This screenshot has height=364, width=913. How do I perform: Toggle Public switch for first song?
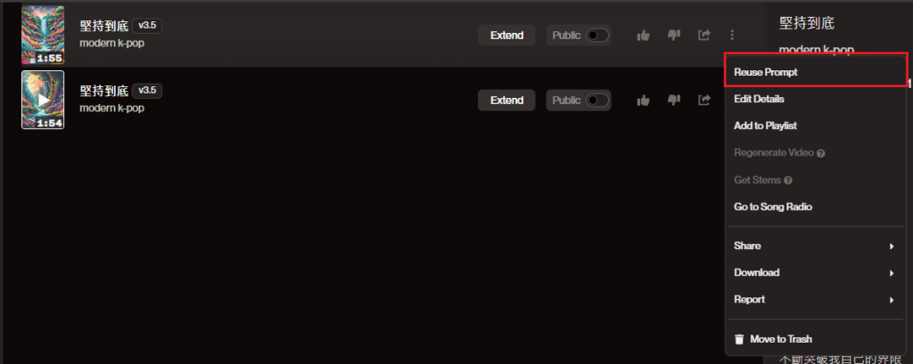tap(596, 36)
